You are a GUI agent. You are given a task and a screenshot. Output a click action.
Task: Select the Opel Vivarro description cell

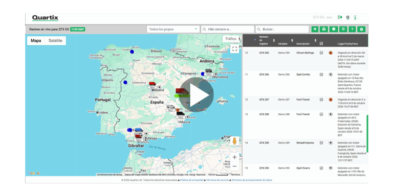(303, 168)
